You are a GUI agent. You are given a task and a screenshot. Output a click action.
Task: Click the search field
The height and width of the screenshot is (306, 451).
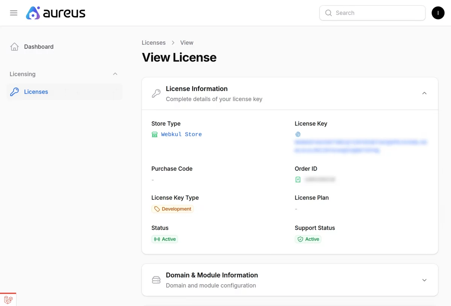point(372,13)
